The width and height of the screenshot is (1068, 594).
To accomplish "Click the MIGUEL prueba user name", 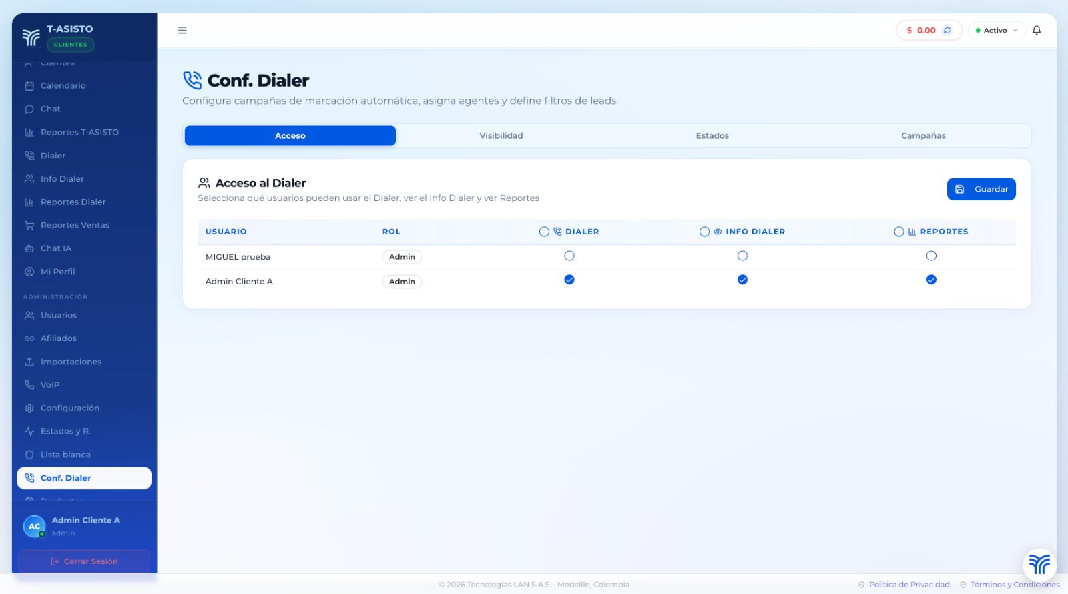I will pyautogui.click(x=238, y=257).
